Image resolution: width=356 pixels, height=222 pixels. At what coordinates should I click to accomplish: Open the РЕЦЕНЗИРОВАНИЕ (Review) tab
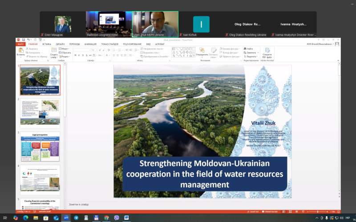click(x=132, y=44)
